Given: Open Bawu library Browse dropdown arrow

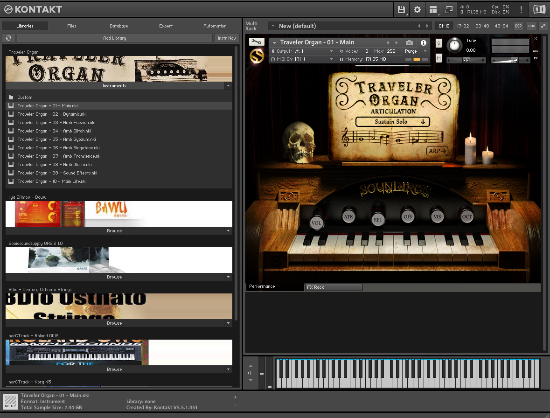Looking at the screenshot, I should (228, 231).
